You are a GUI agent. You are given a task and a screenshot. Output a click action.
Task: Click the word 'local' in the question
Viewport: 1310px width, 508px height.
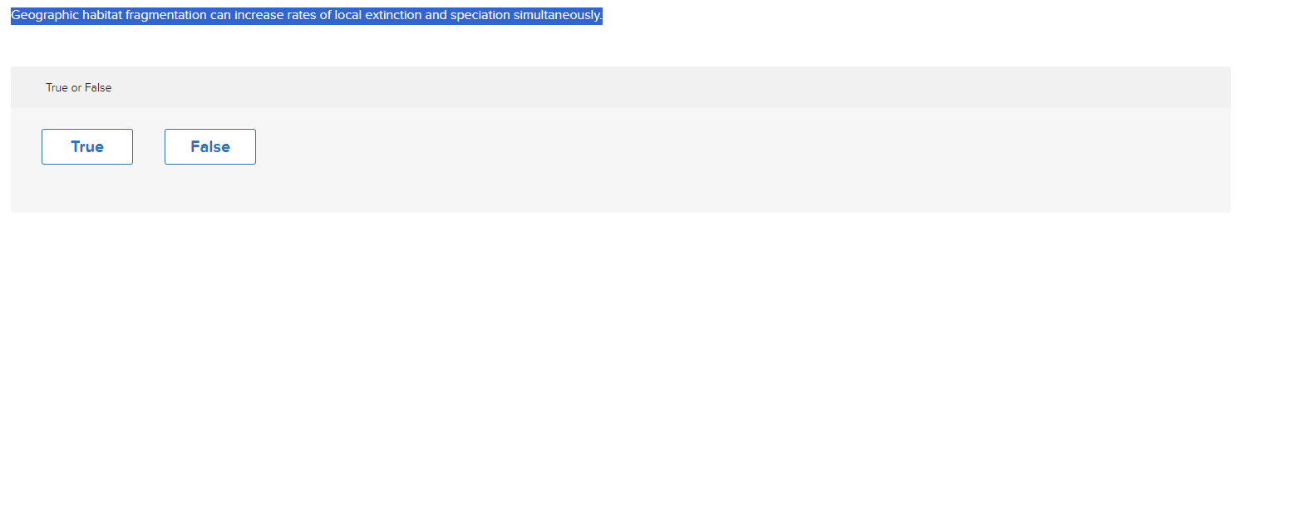point(348,15)
